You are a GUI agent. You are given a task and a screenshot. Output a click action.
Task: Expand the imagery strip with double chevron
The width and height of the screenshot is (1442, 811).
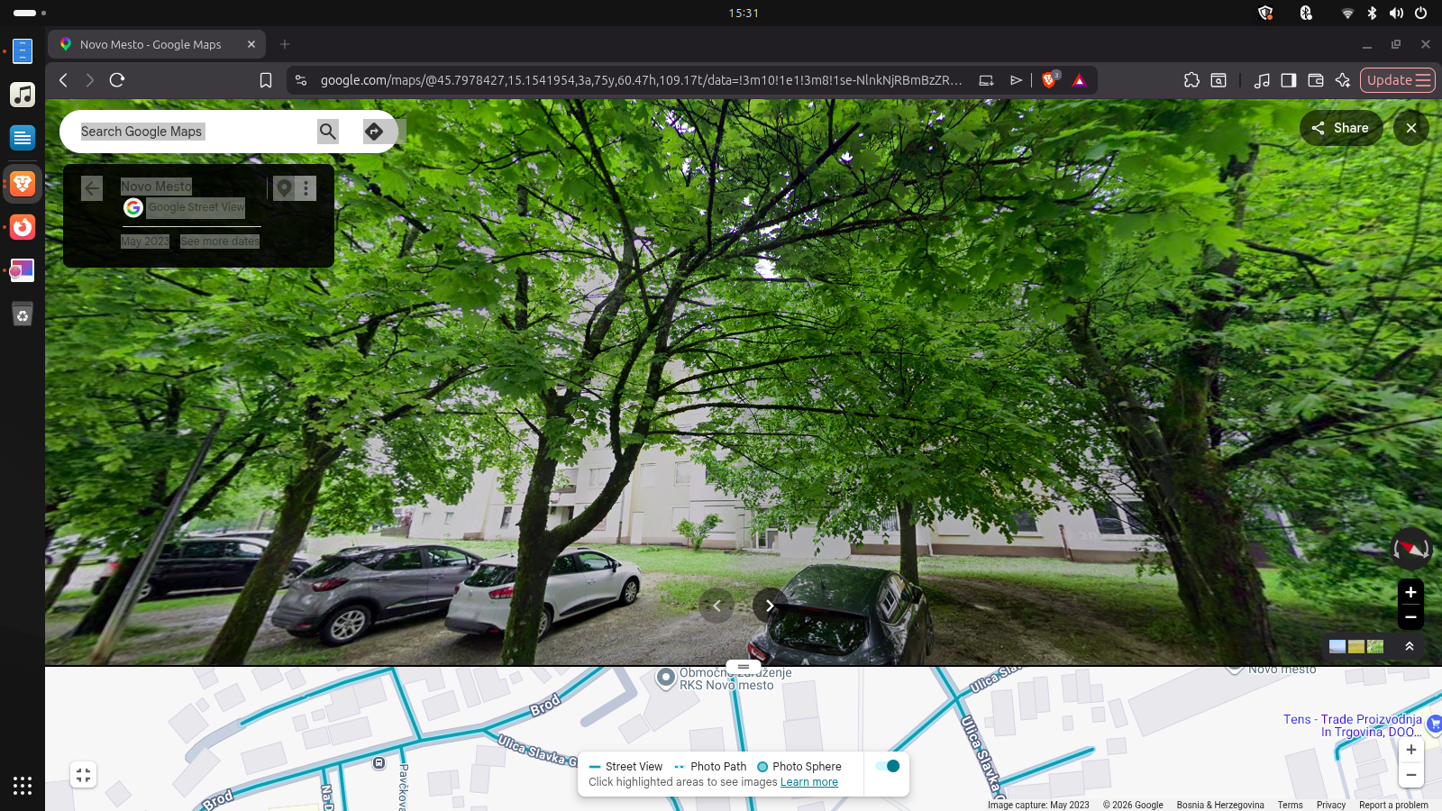[1410, 646]
